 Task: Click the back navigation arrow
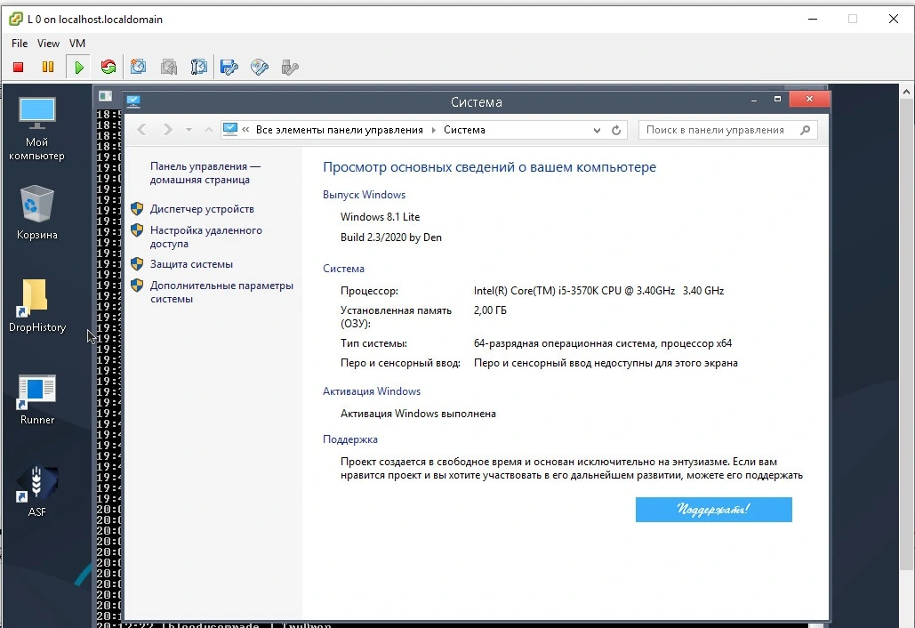pos(141,130)
